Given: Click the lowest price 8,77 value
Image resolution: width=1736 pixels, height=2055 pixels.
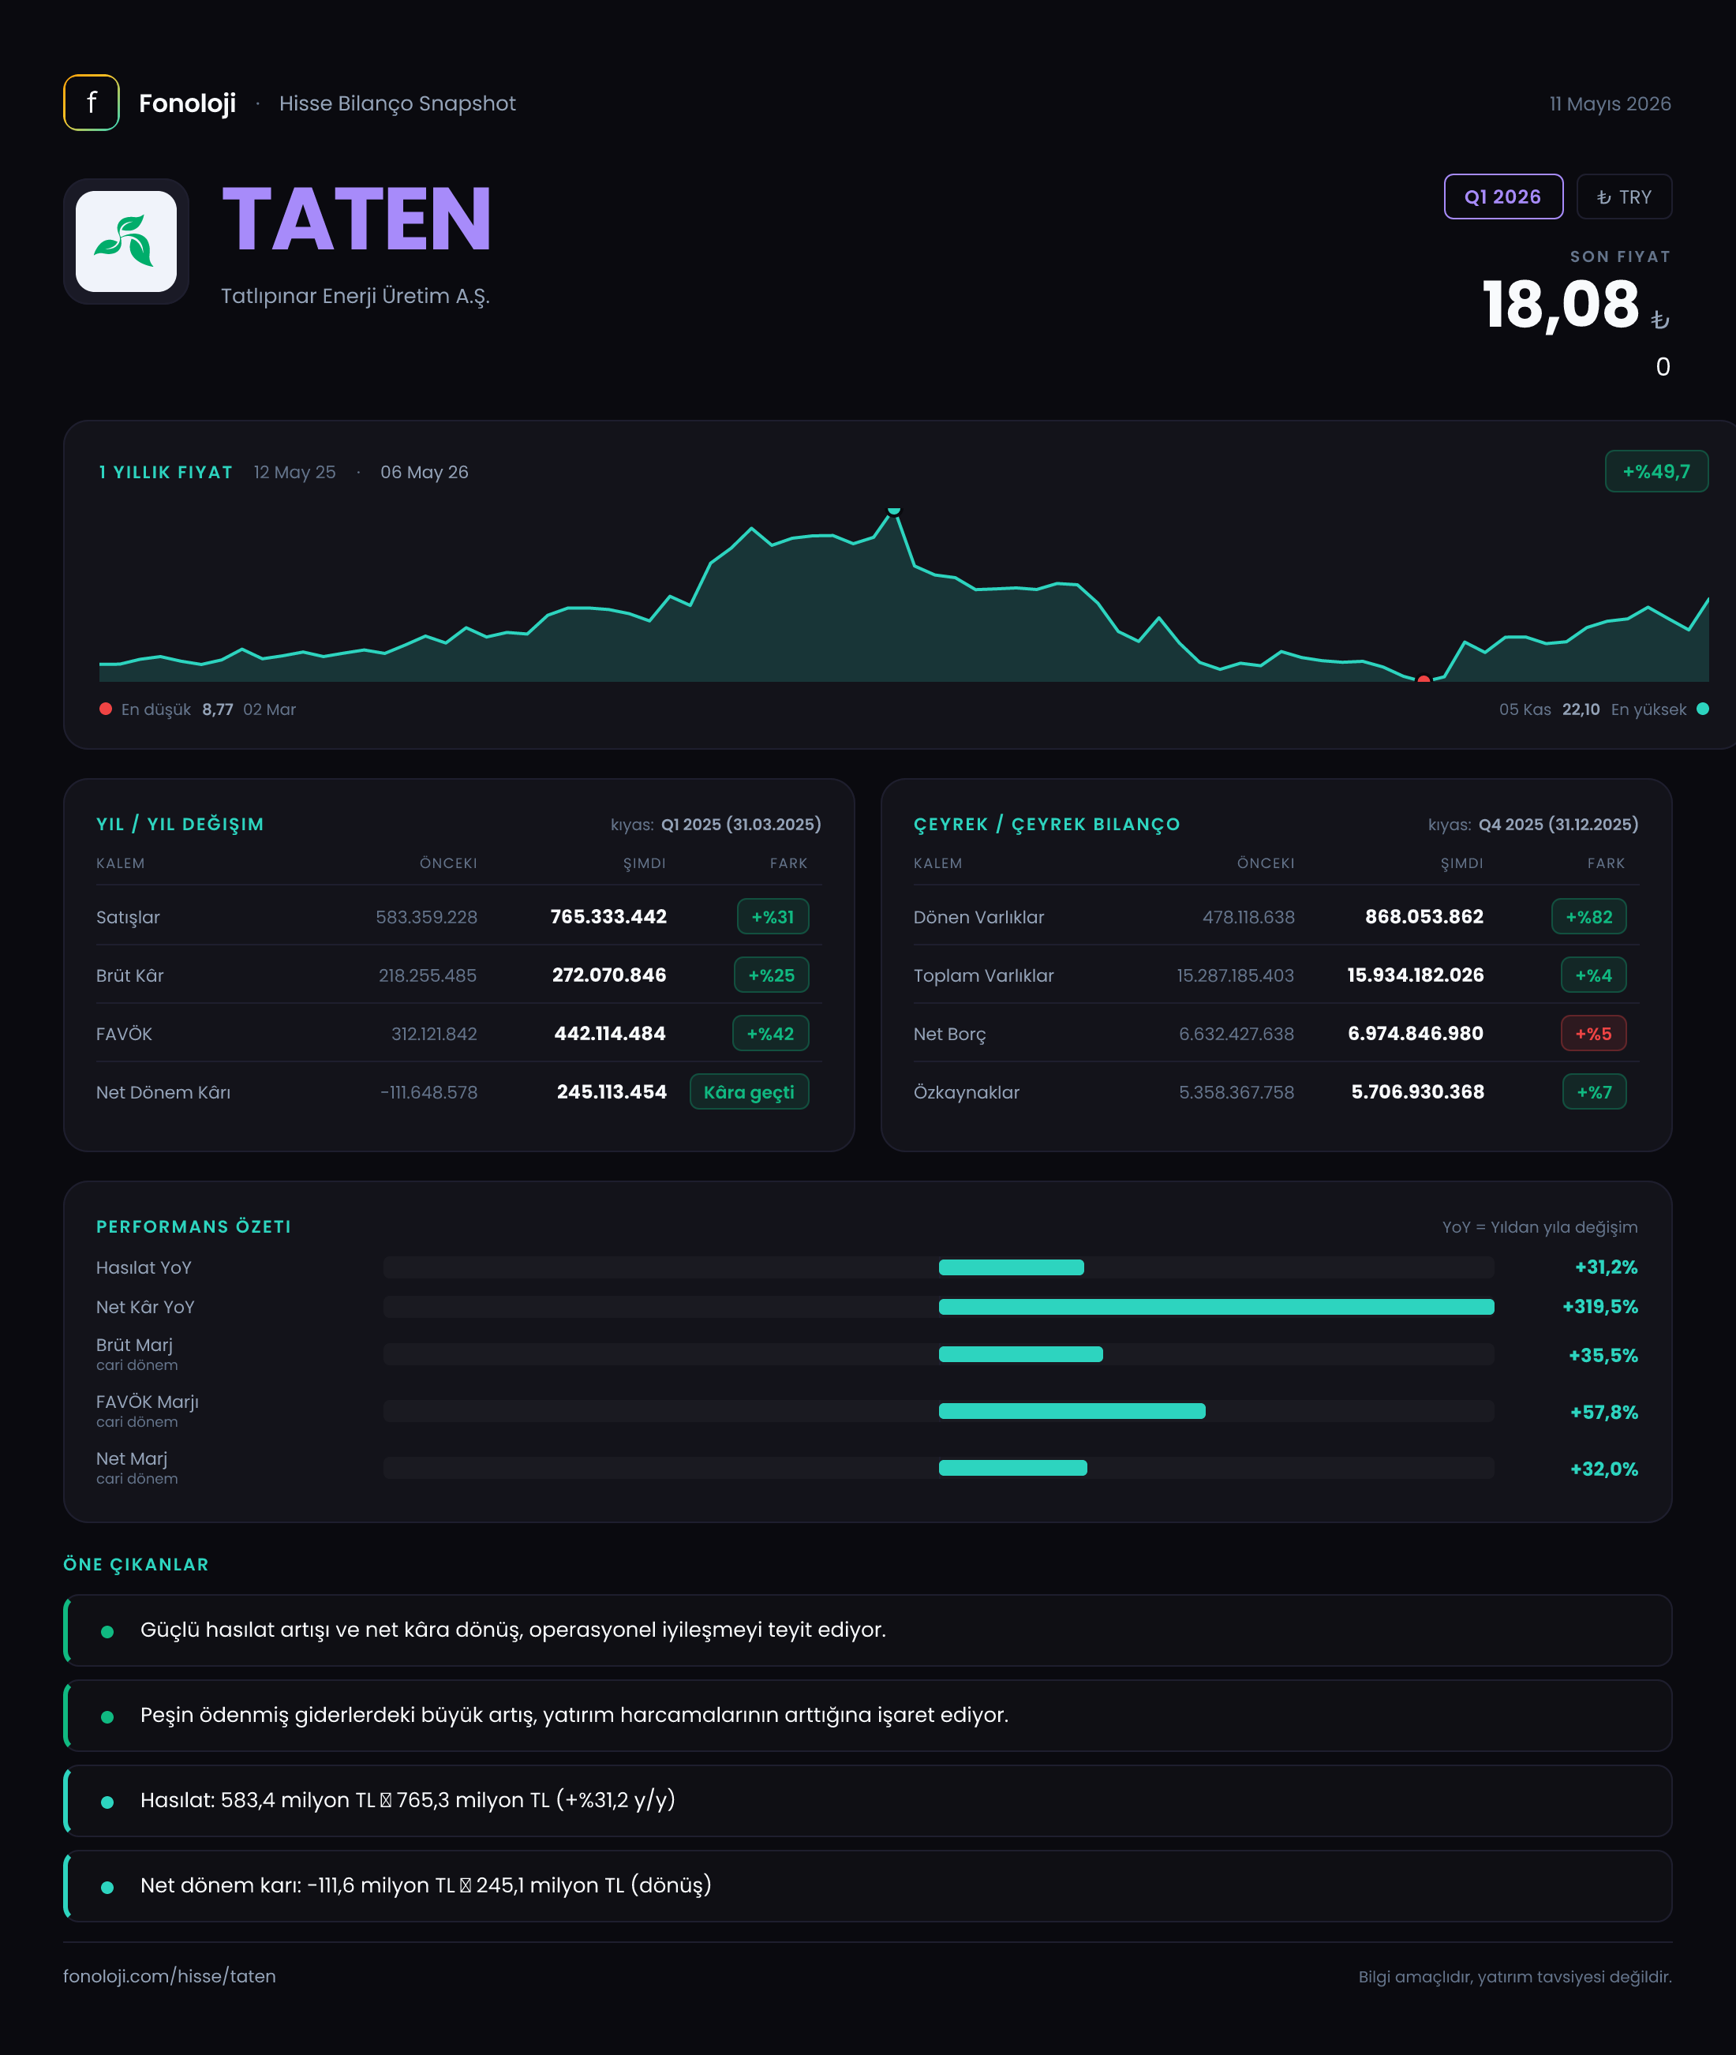Looking at the screenshot, I should coord(218,709).
